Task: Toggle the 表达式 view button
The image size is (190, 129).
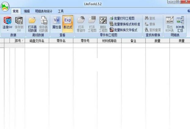Action: (x=68, y=21)
